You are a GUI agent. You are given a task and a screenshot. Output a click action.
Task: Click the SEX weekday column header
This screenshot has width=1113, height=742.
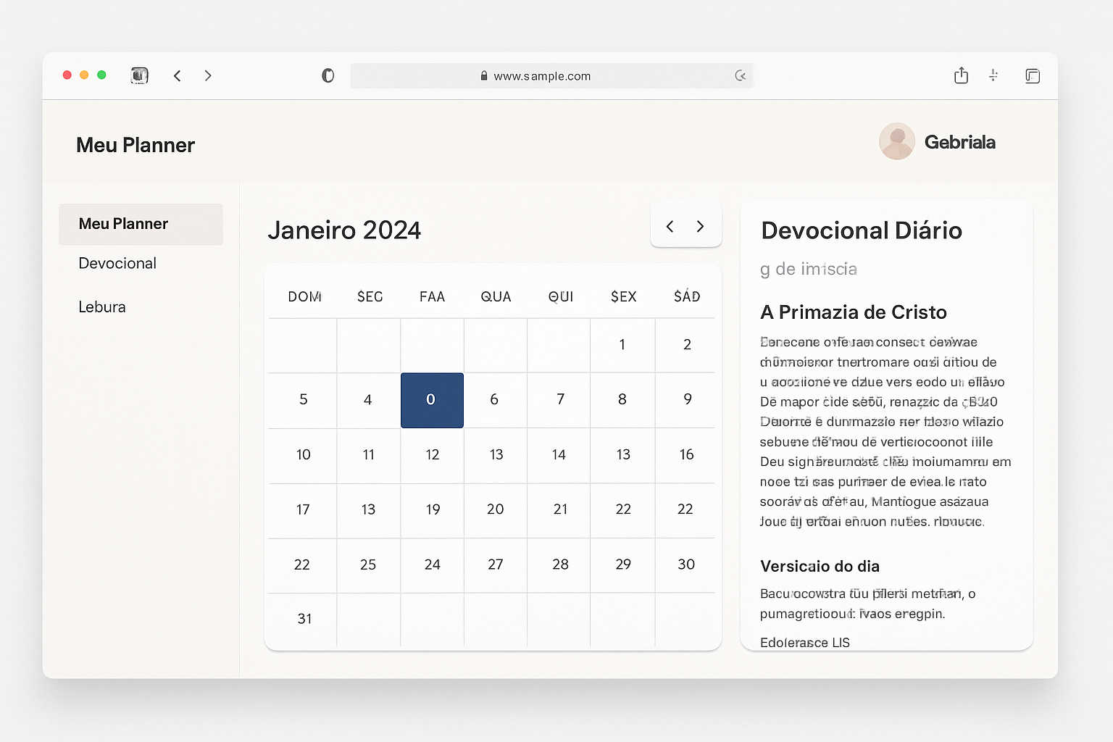coord(623,297)
